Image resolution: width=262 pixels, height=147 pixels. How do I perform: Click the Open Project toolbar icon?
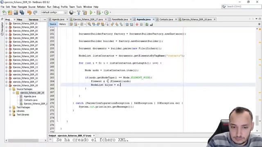(x=16, y=13)
